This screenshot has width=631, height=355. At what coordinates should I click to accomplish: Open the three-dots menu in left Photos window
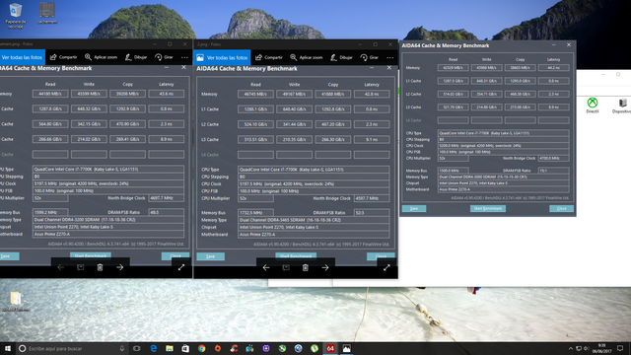pyautogui.click(x=184, y=57)
